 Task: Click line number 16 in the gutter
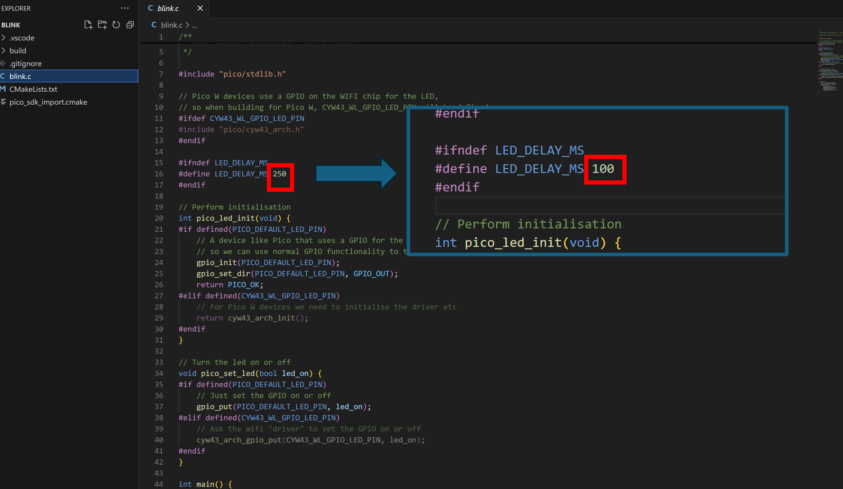(x=159, y=174)
